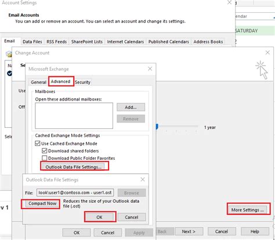Screen dimensions: 275x240
Task: Open the Security tab in Microsoft Exchange
Action: pos(82,82)
